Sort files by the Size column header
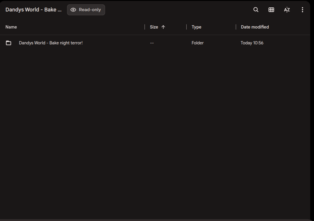314x221 pixels. point(154,27)
